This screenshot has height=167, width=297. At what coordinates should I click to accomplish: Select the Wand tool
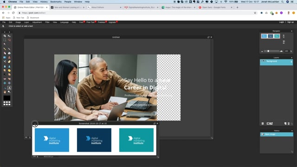pyautogui.click(x=5, y=44)
